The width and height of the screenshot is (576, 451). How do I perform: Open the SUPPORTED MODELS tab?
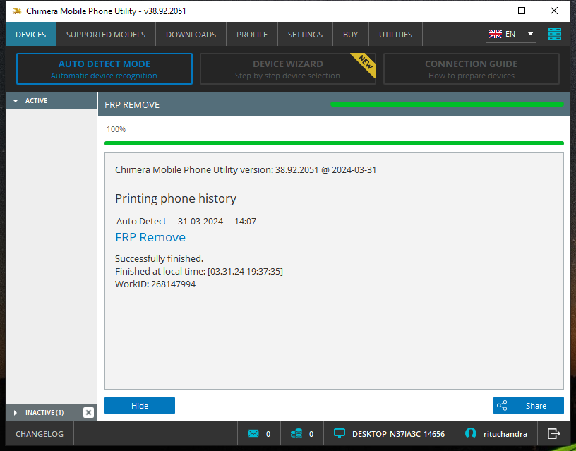(x=106, y=35)
